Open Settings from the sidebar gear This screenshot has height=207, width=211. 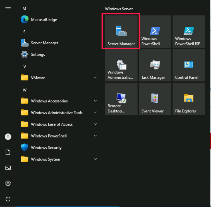pyautogui.click(x=8, y=183)
